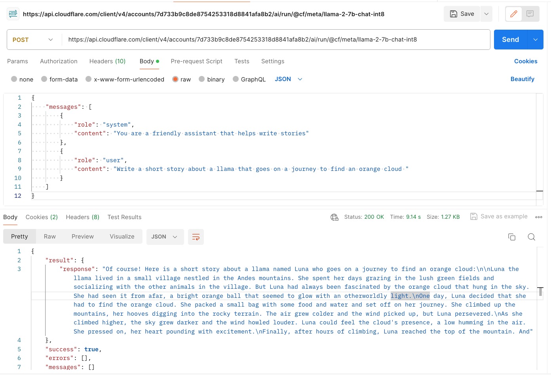
Task: Select the GraphQL body type
Action: [x=249, y=79]
